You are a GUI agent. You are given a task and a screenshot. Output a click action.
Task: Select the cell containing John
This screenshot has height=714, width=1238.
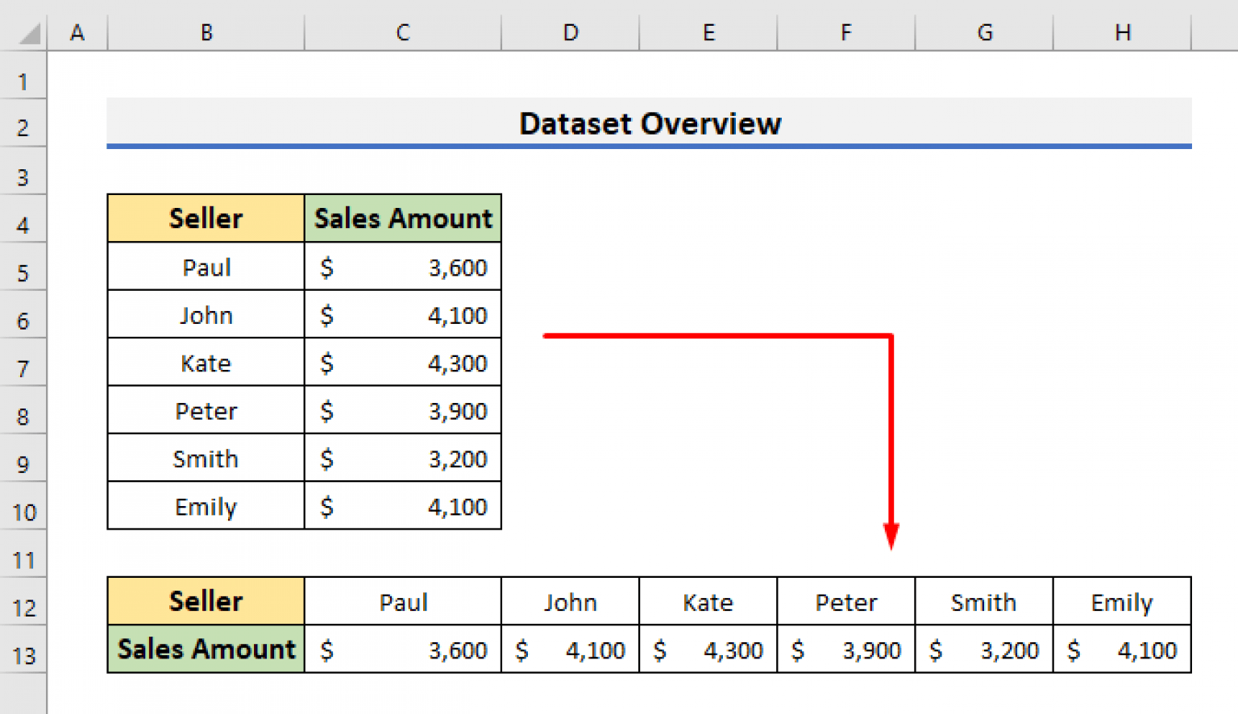tap(206, 314)
